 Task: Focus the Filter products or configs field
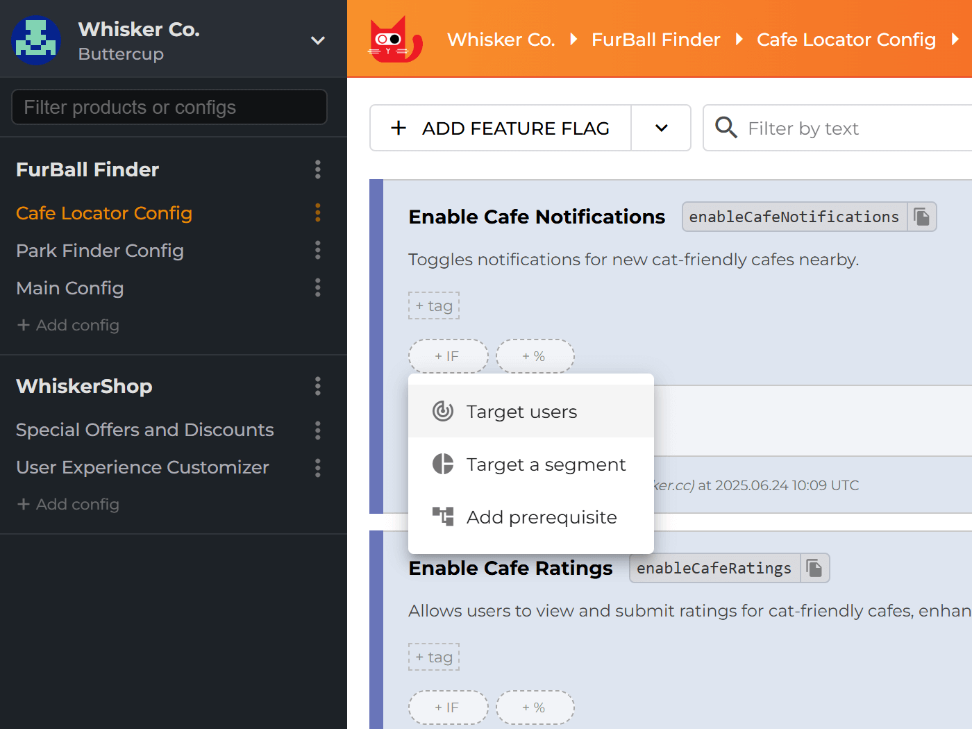pos(169,108)
